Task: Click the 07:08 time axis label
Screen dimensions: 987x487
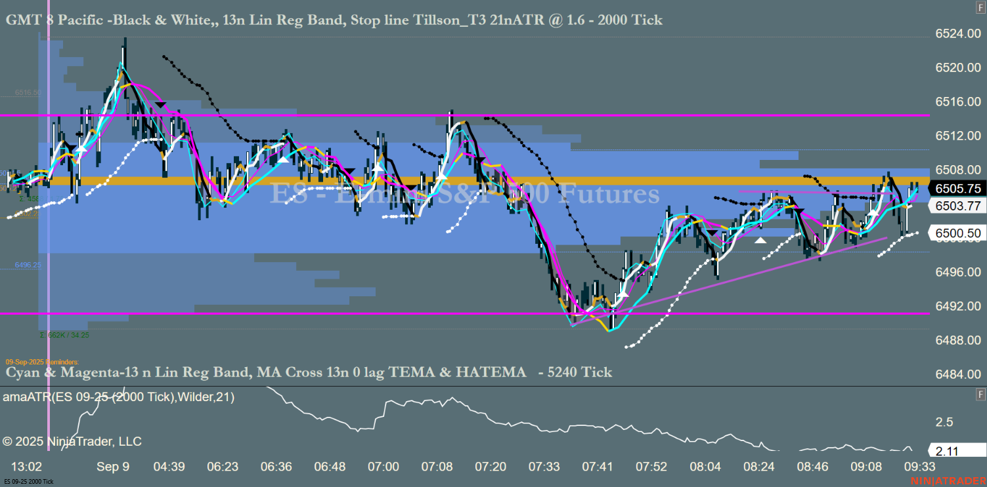Action: (437, 467)
